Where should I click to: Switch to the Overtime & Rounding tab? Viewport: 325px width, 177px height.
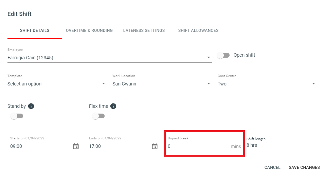click(x=89, y=31)
